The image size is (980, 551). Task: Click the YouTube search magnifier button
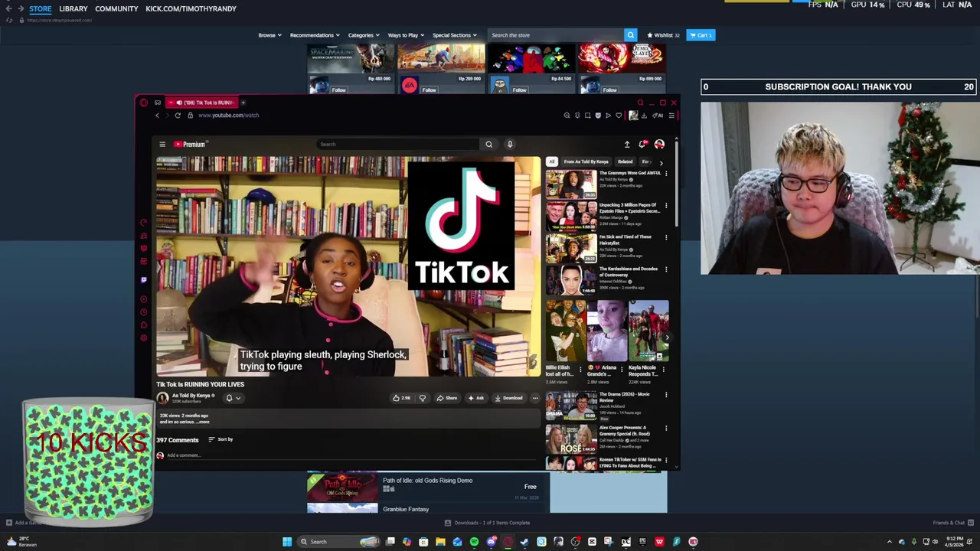click(x=488, y=144)
